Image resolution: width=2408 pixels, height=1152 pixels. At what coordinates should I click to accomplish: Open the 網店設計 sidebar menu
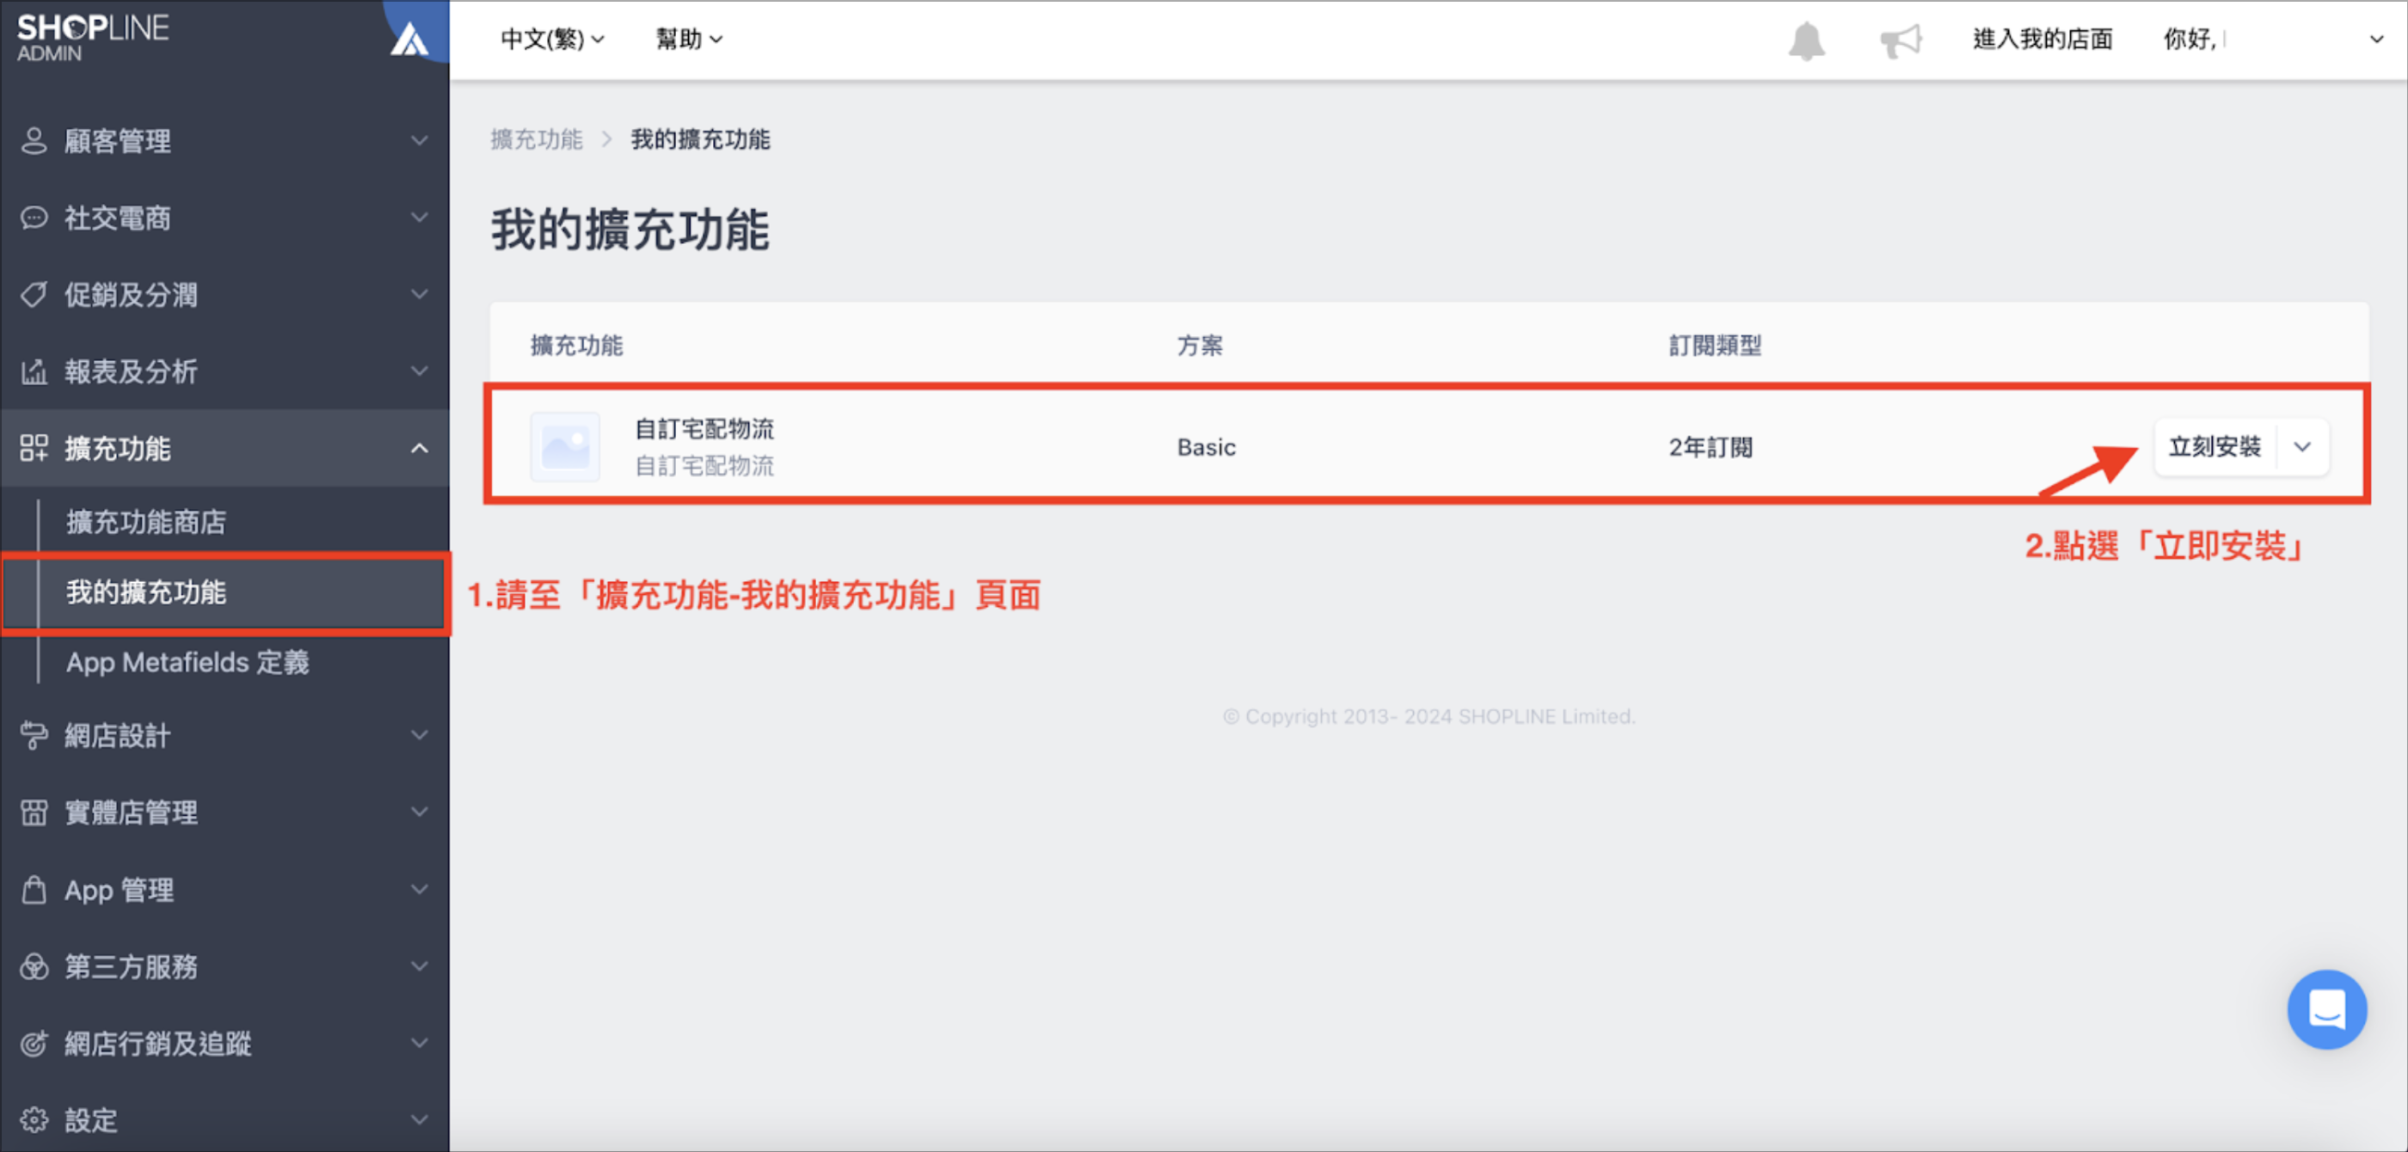coord(224,735)
